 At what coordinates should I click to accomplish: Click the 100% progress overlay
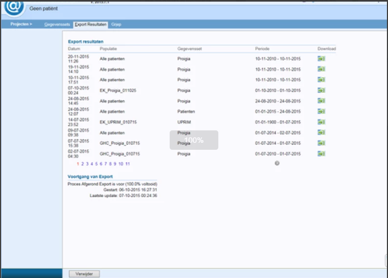(194, 140)
